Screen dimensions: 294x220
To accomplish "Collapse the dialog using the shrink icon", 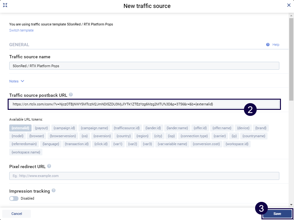I will [x=5, y=5].
